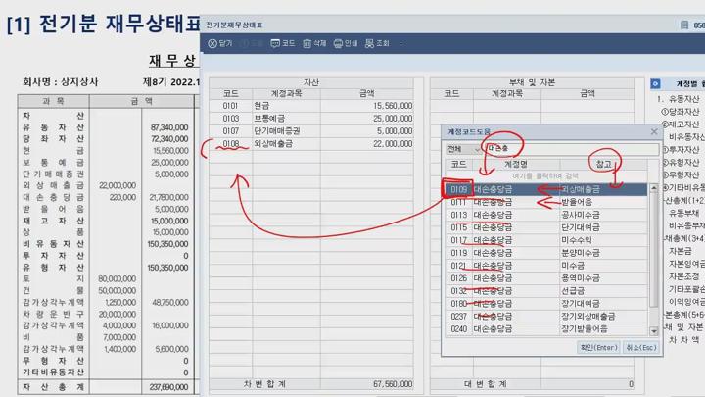705x397 pixels.
Task: Click the 5,000,000 amount cell in 자산 table
Action: (367, 131)
